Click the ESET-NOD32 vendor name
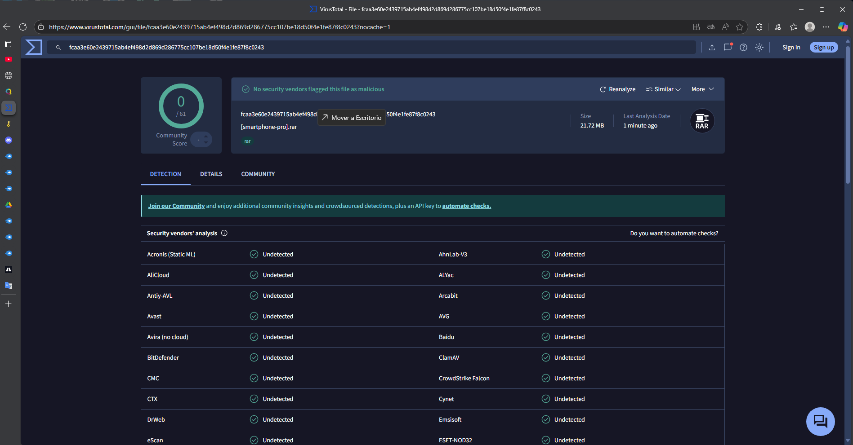The width and height of the screenshot is (853, 445). pos(456,441)
